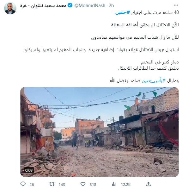This screenshot has height=190, width=182.
Task: Open the profile name محمد سعيد نشوان - غزة
Action: 43,6
